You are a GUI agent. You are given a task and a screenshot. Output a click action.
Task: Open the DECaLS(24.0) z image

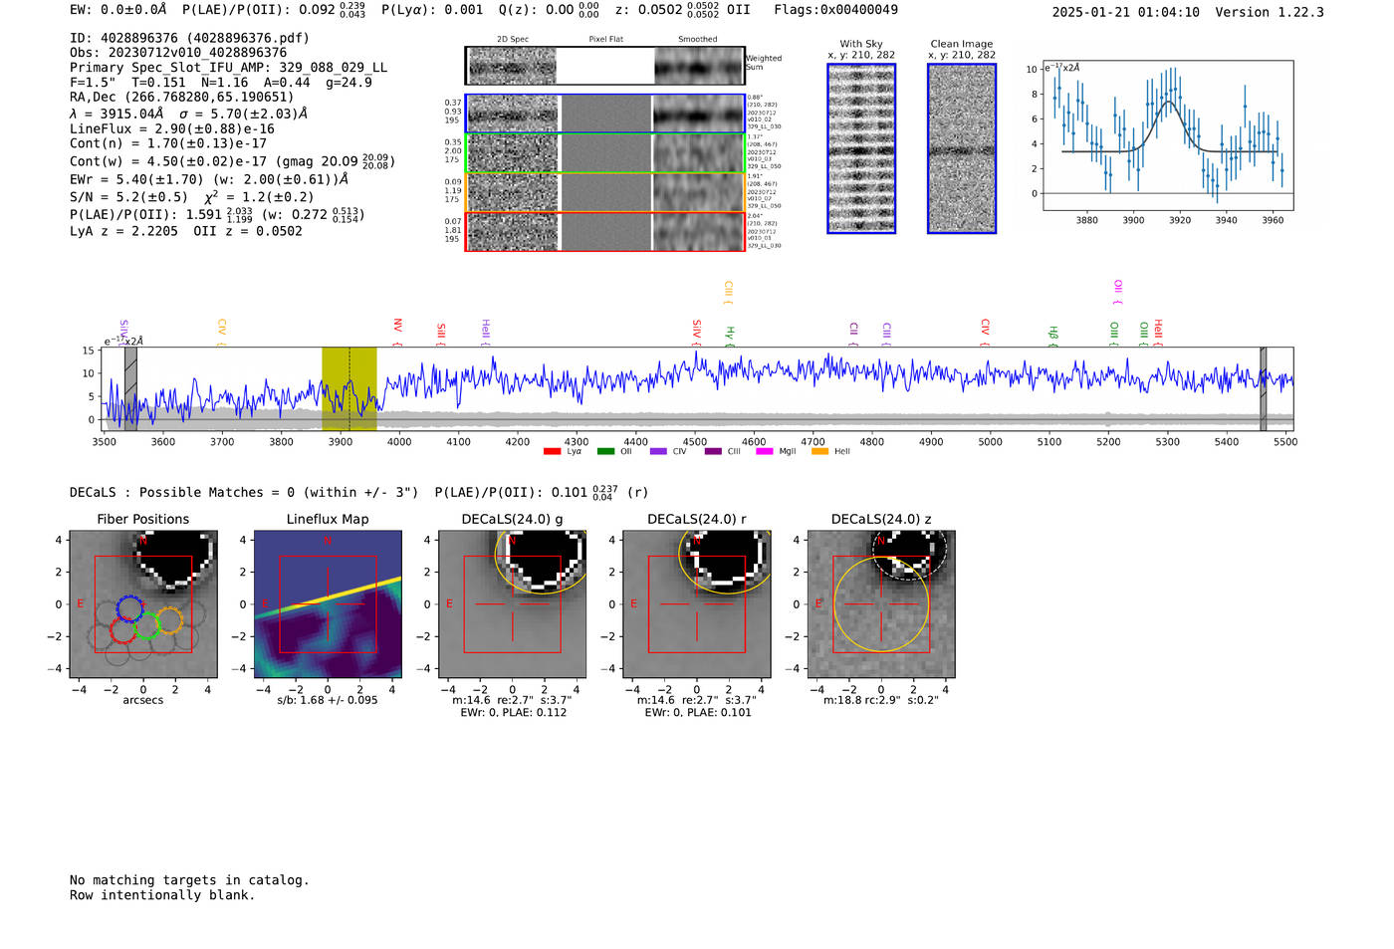click(x=880, y=603)
